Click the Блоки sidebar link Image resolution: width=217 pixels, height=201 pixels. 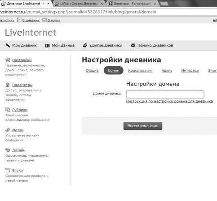18,170
